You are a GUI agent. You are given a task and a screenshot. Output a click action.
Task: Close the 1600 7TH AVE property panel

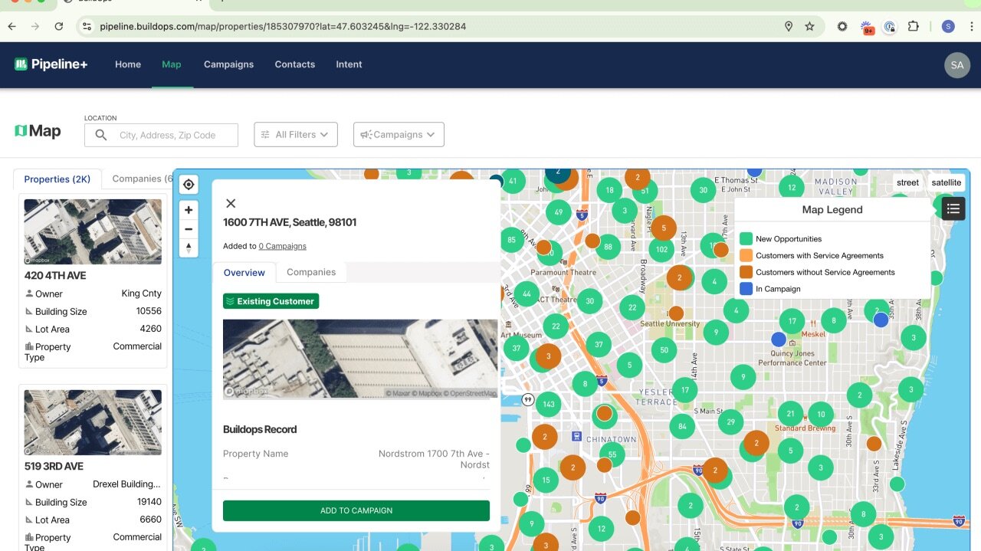click(231, 203)
